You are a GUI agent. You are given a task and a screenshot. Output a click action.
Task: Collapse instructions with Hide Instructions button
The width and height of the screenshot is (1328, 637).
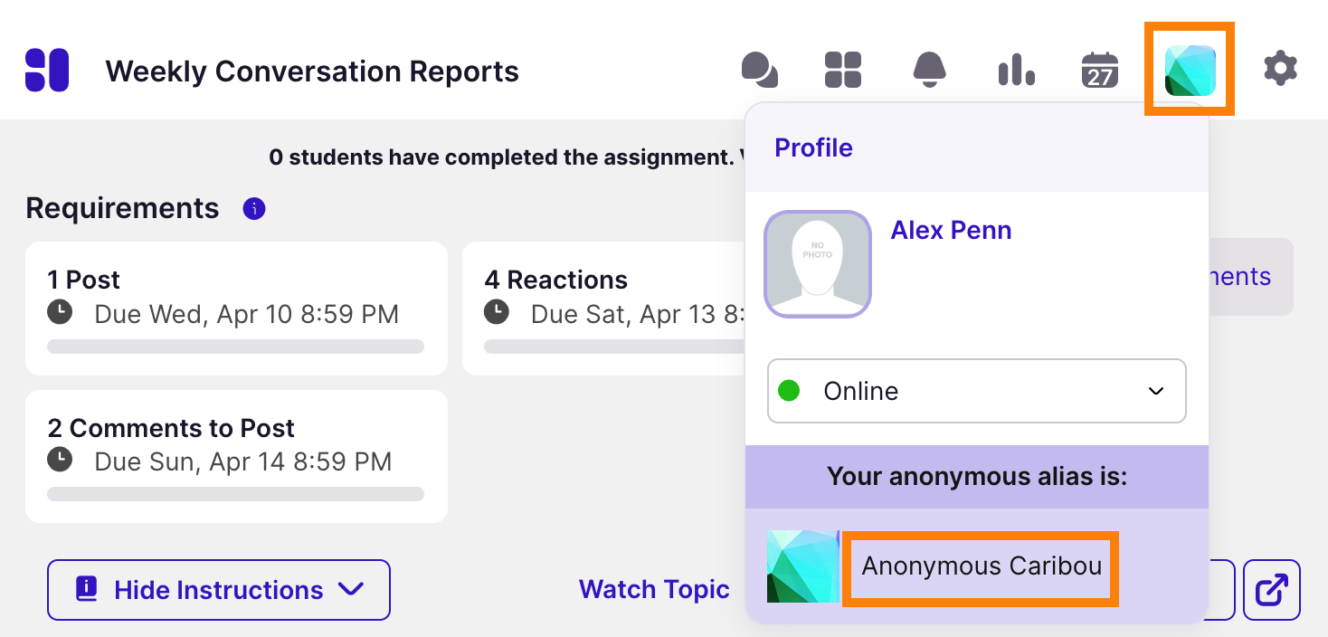pos(219,590)
